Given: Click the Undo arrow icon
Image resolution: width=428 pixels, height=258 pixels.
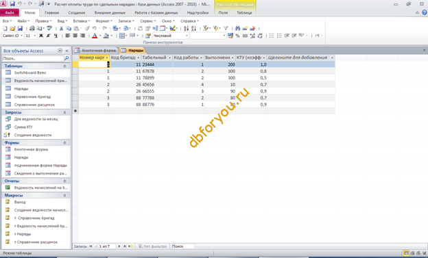Looking at the screenshot, I should (94, 28).
